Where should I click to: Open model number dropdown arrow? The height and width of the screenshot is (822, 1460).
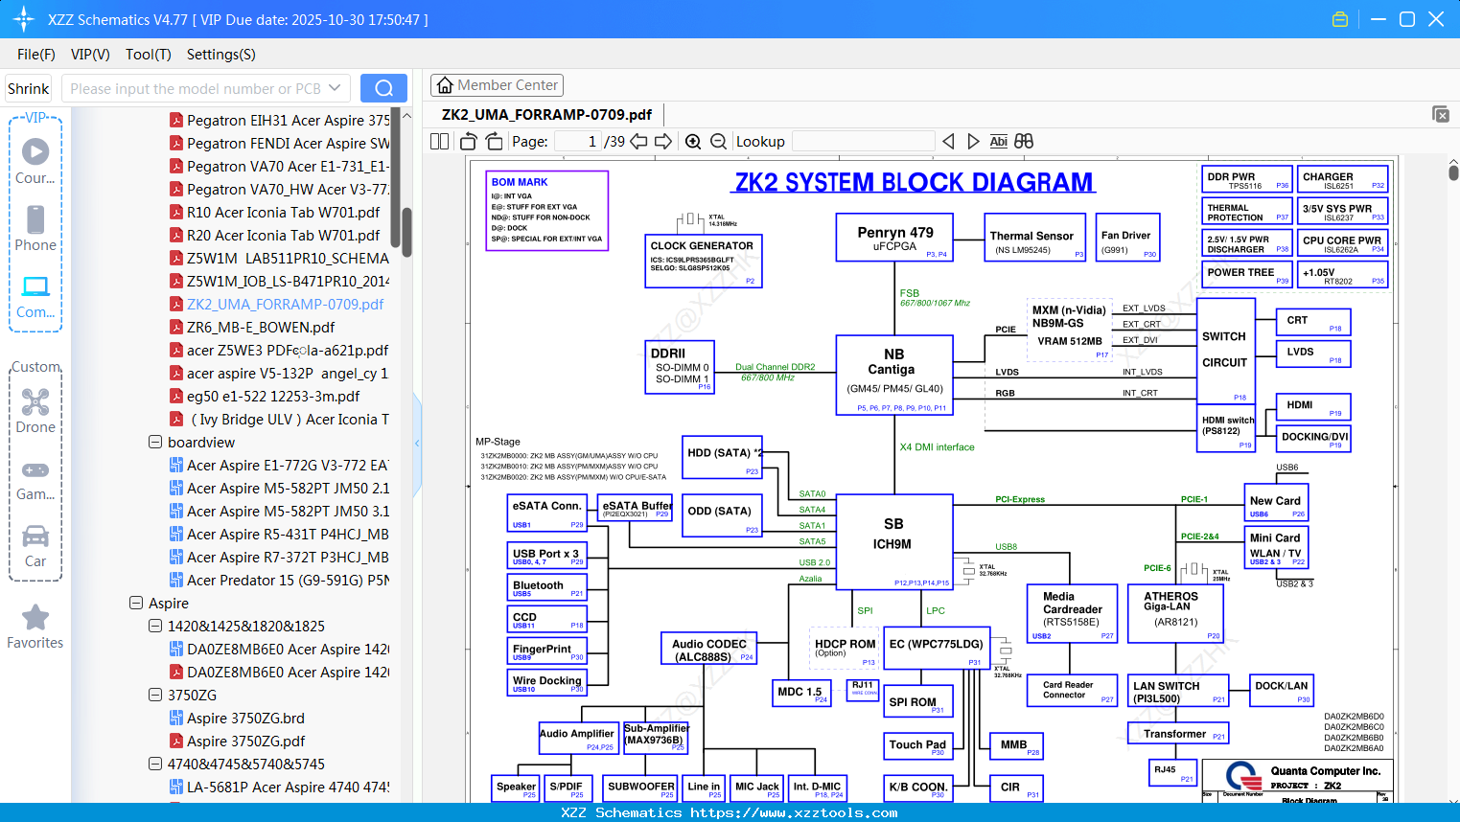[x=335, y=88]
